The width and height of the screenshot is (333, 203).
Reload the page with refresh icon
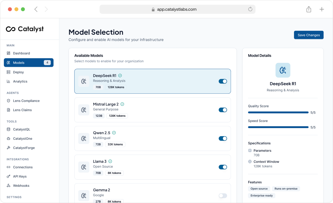[x=250, y=9]
